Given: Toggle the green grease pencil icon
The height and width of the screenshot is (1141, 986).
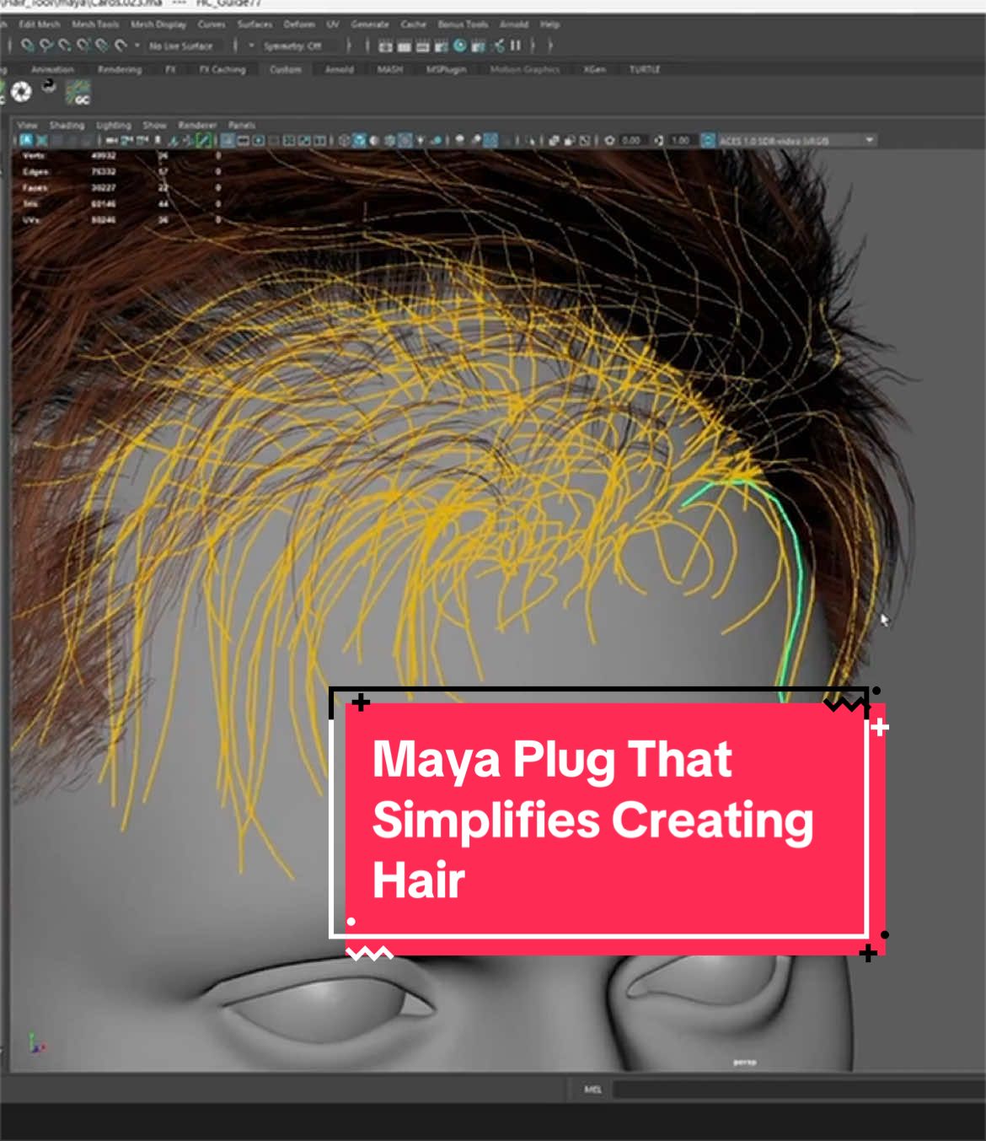Looking at the screenshot, I should tap(204, 140).
